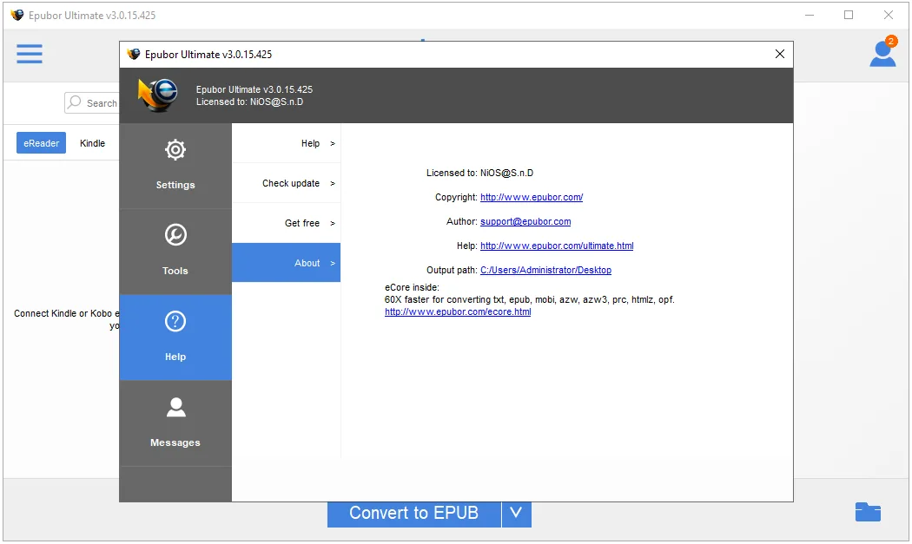Image resolution: width=912 pixels, height=544 pixels.
Task: Click the Convert to EPUB button
Action: (414, 514)
